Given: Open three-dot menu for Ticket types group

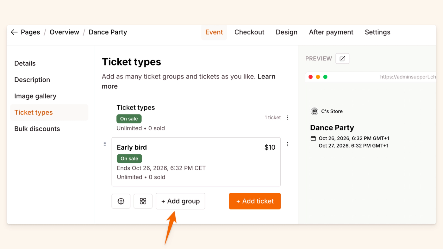Looking at the screenshot, I should pyautogui.click(x=288, y=118).
